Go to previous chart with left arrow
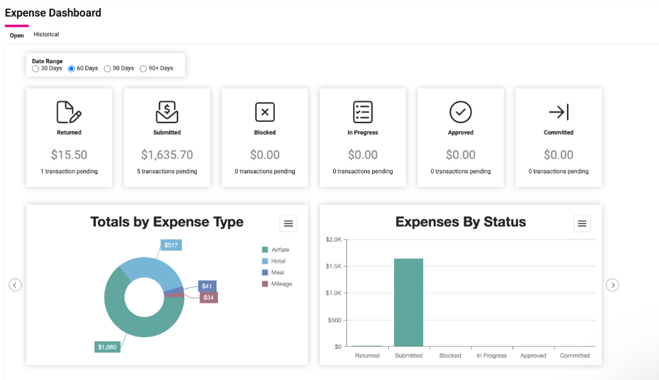Viewport: 659px width, 380px height. [15, 285]
